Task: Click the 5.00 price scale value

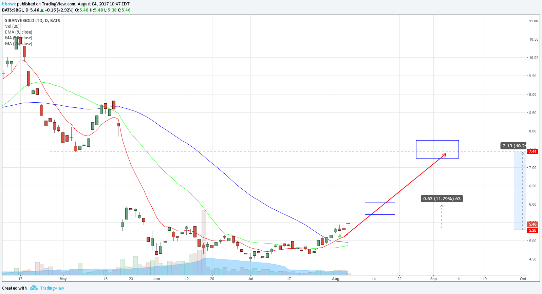Action: [533, 241]
